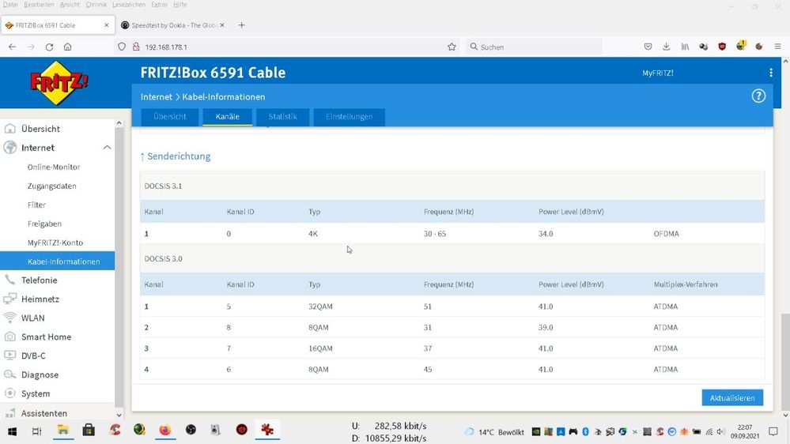Open the notification center icon
The image size is (790, 444).
pos(773,431)
